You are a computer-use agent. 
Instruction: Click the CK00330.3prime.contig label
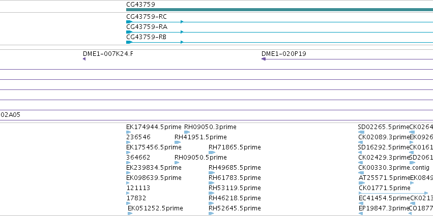pos(394,168)
